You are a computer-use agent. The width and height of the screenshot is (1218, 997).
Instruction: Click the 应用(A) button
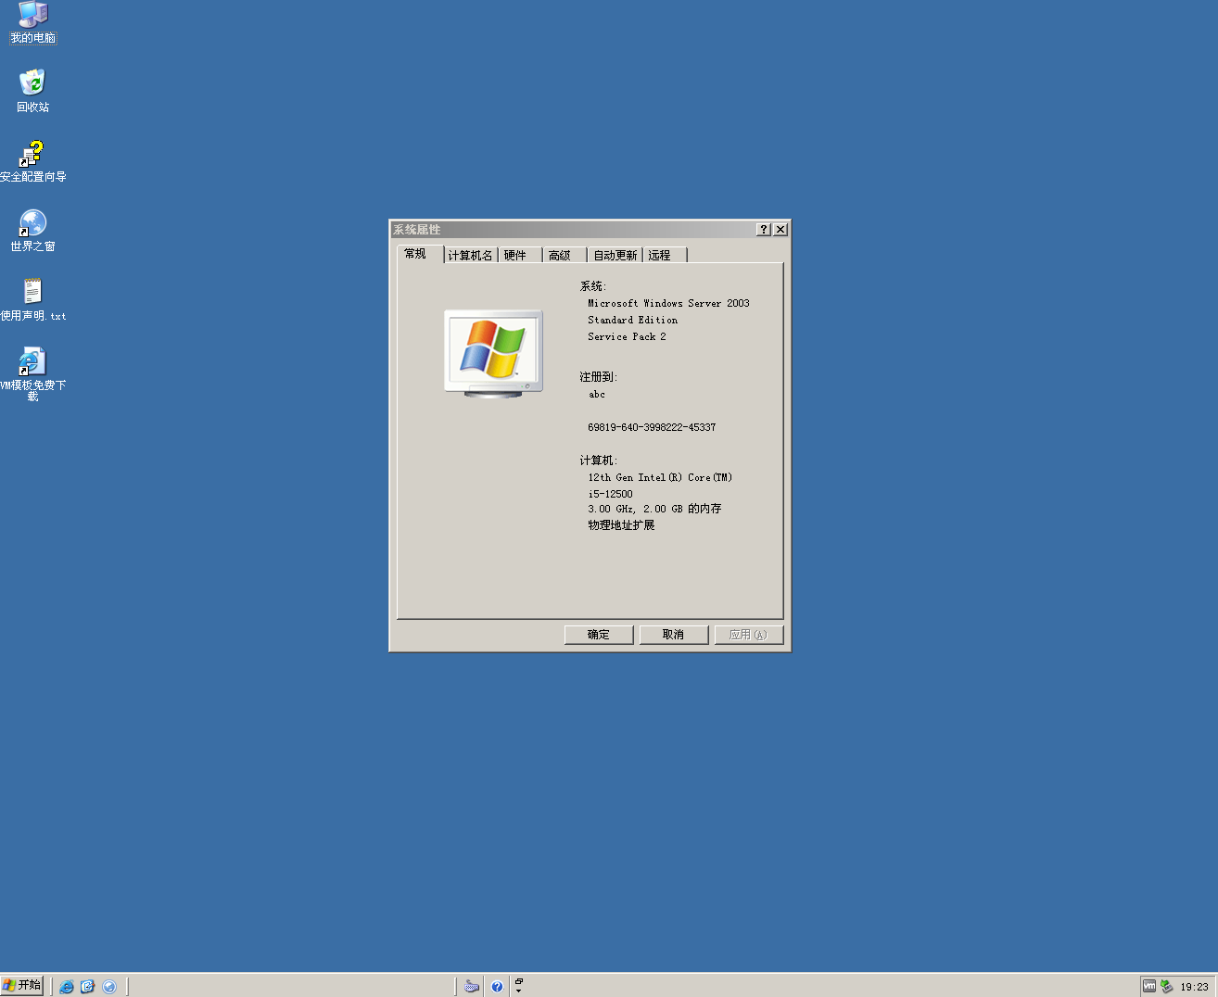[749, 635]
